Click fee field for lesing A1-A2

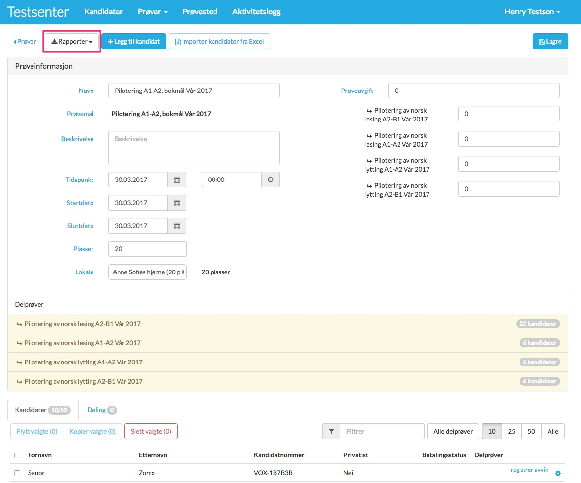pos(509,139)
